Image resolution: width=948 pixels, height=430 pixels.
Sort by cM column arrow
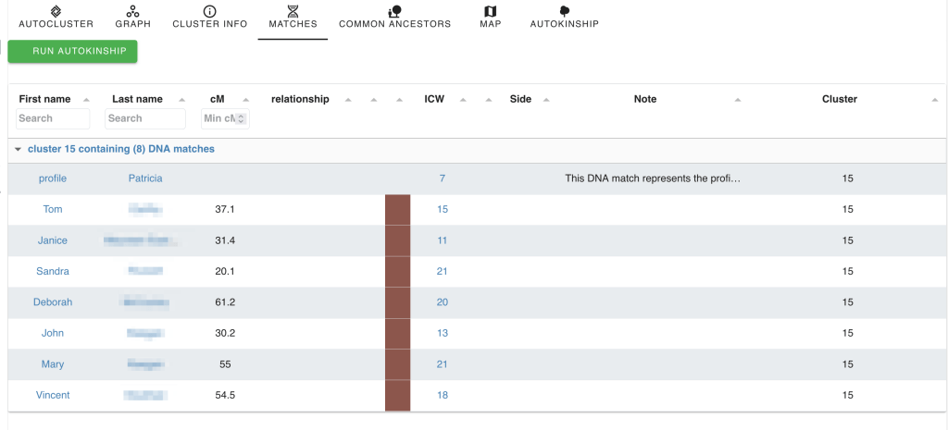245,100
